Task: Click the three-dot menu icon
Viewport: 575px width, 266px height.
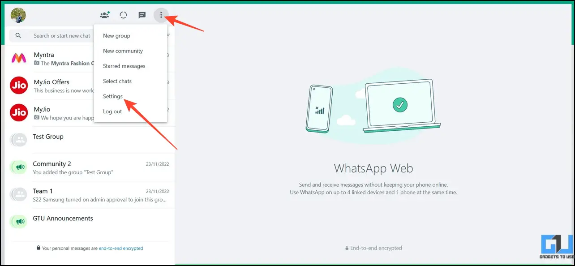Action: point(161,15)
